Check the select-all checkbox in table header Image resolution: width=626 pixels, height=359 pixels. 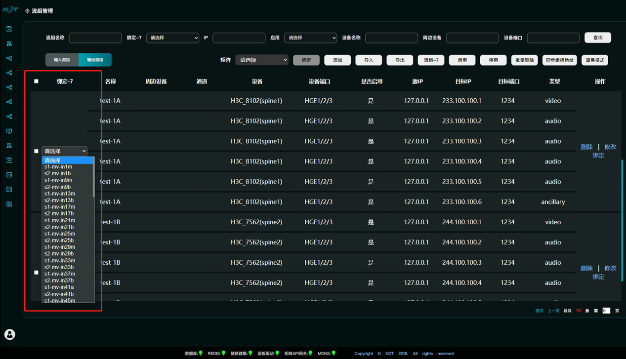36,81
